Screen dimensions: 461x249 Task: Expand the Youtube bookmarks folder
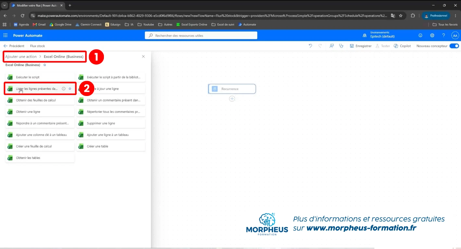click(146, 25)
